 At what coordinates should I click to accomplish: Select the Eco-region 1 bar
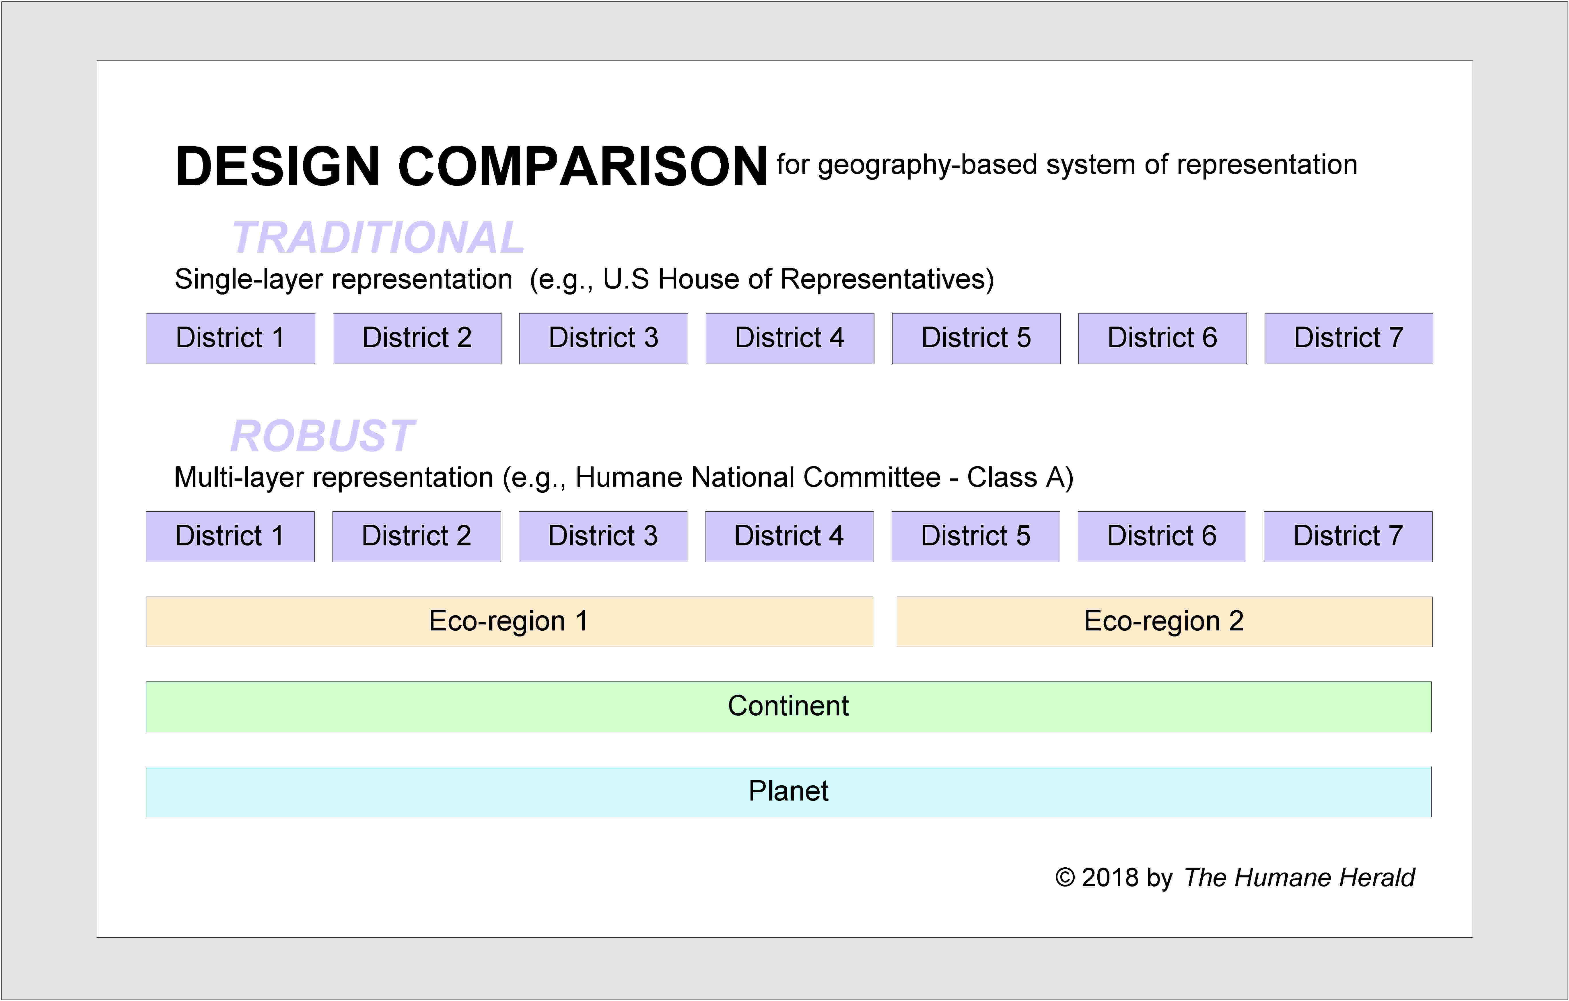509,622
